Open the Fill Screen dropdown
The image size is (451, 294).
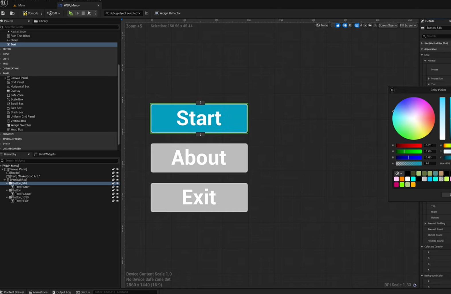[x=408, y=25]
